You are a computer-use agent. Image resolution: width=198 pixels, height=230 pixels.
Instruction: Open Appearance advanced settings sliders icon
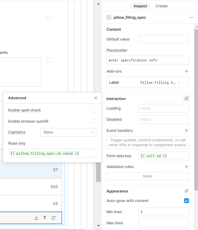point(187,191)
